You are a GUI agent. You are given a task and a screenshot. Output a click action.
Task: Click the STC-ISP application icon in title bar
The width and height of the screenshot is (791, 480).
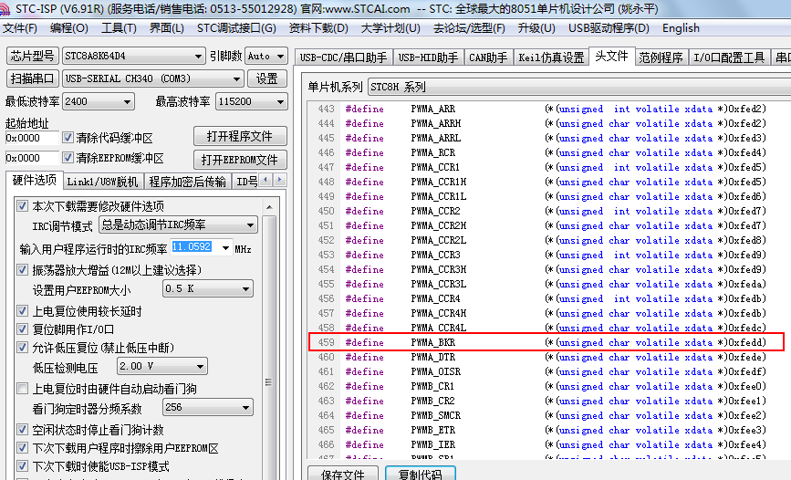[x=8, y=8]
